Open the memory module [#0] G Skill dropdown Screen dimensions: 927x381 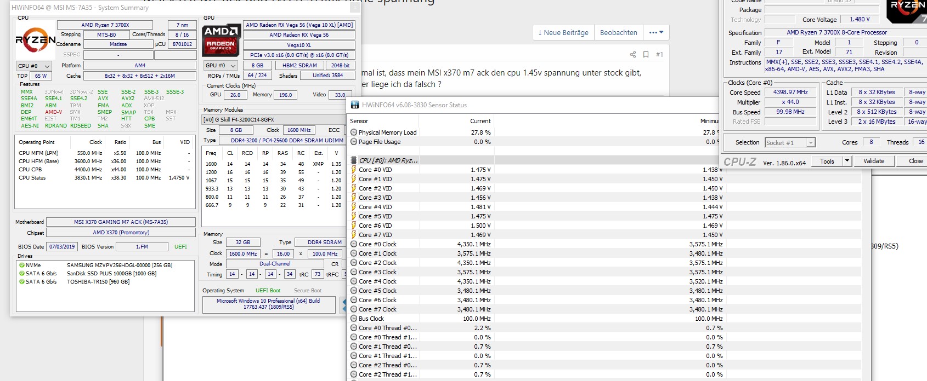274,119
